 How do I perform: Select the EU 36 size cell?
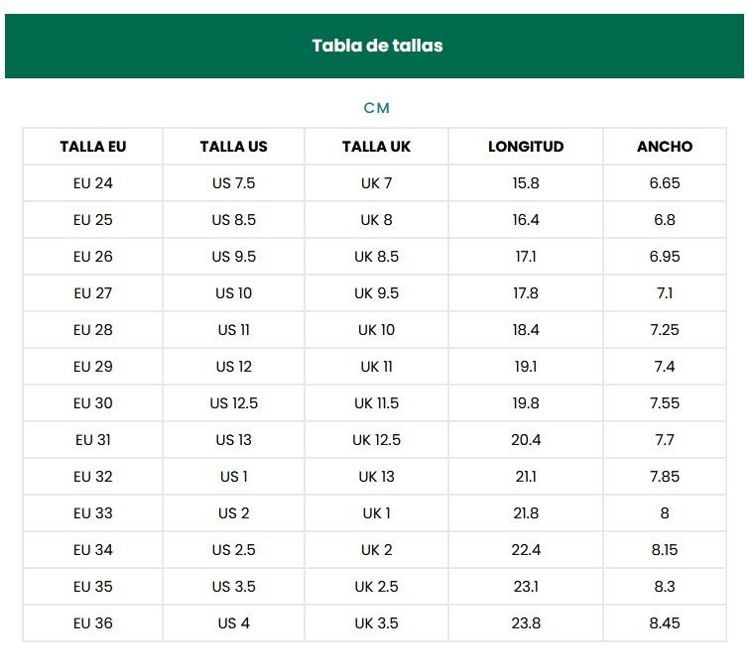93,623
